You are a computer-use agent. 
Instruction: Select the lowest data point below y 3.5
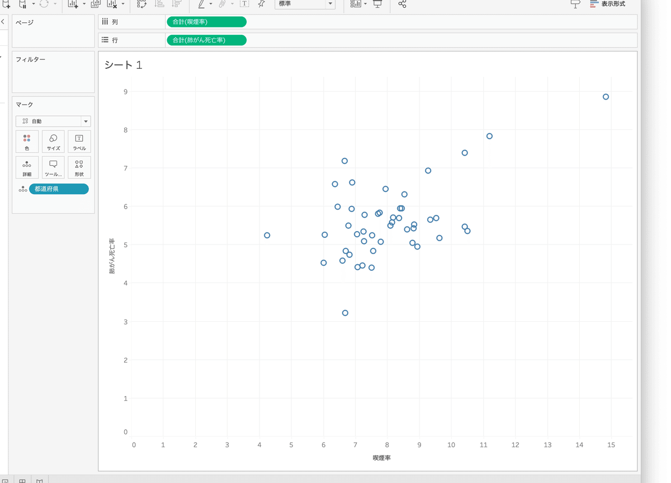pos(345,313)
